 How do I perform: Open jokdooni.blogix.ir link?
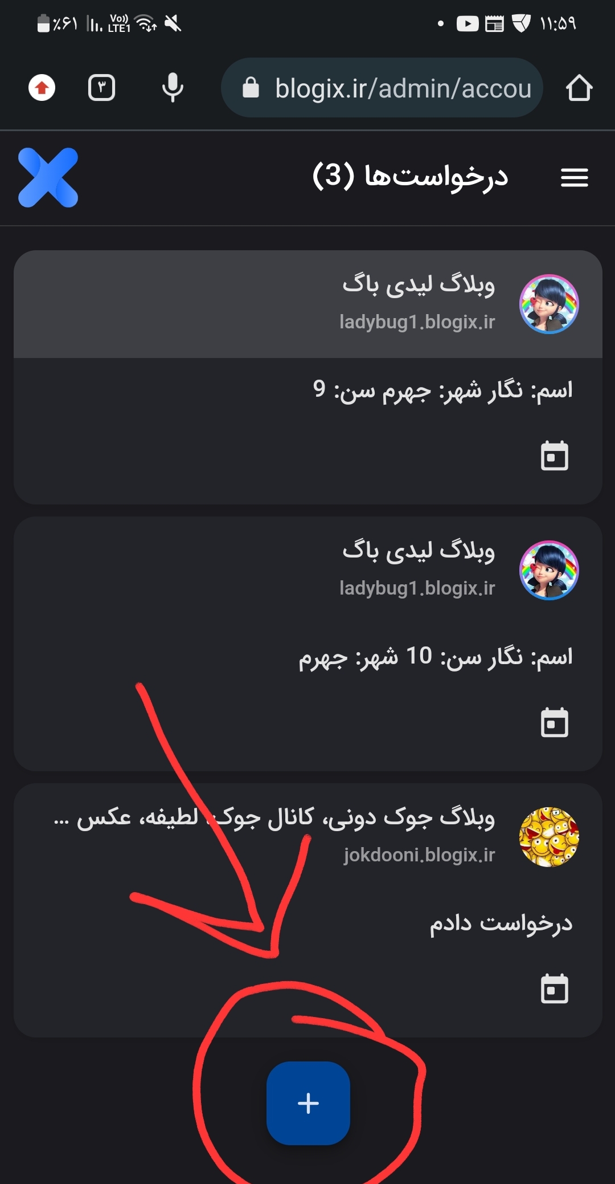click(x=419, y=855)
